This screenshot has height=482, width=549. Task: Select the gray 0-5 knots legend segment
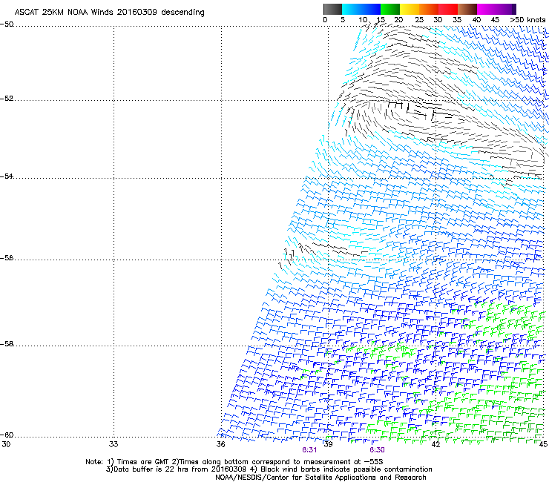coord(332,9)
